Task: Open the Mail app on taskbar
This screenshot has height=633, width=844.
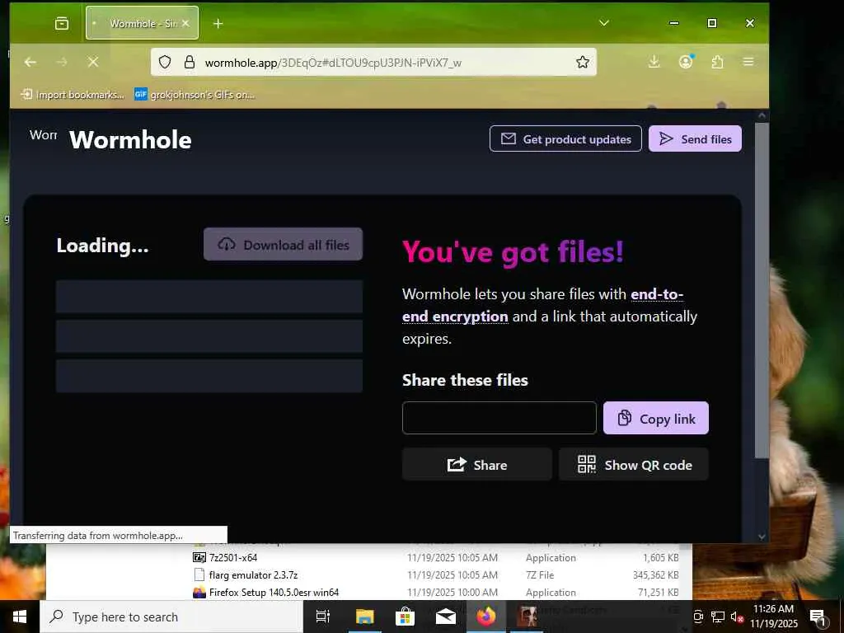Action: pyautogui.click(x=446, y=617)
